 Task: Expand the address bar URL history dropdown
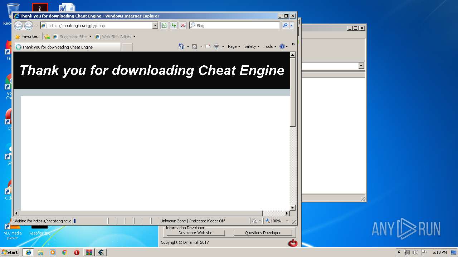click(x=155, y=26)
